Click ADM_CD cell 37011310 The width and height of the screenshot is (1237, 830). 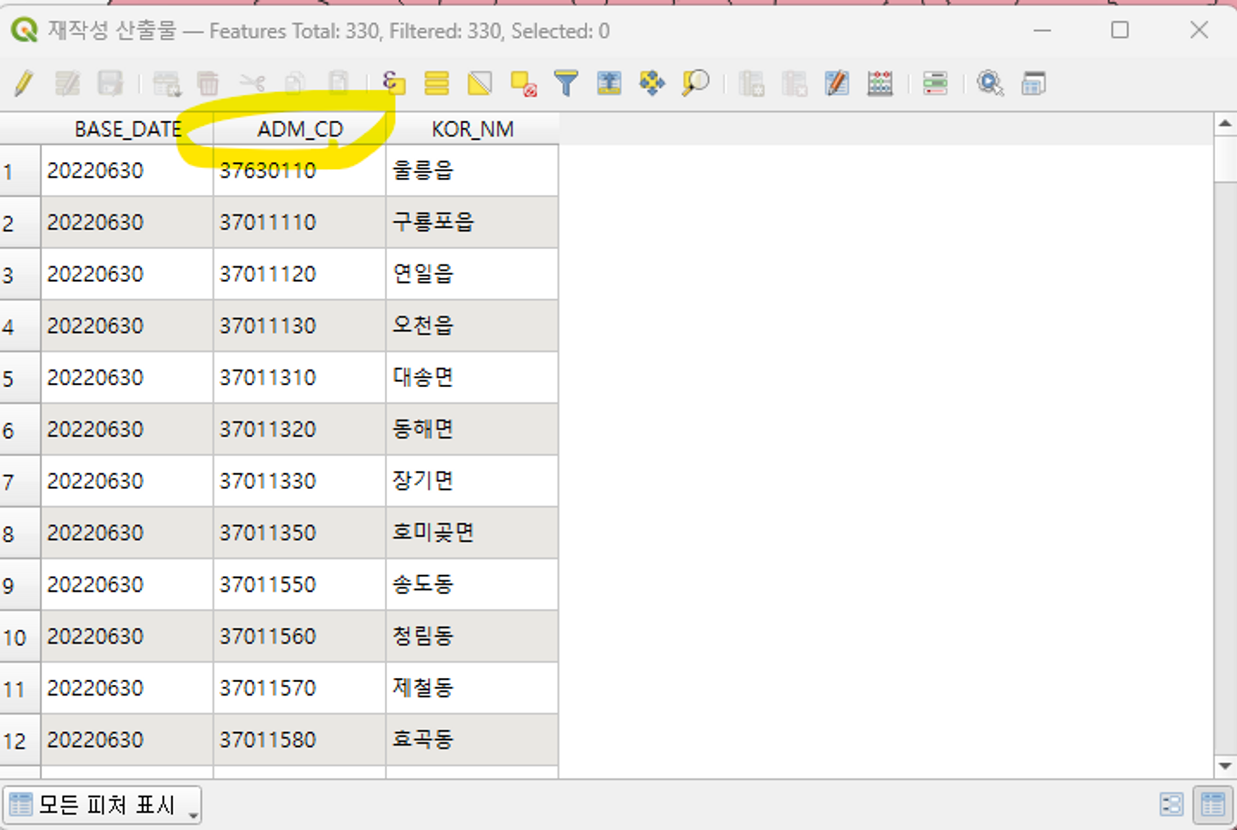[x=299, y=378]
